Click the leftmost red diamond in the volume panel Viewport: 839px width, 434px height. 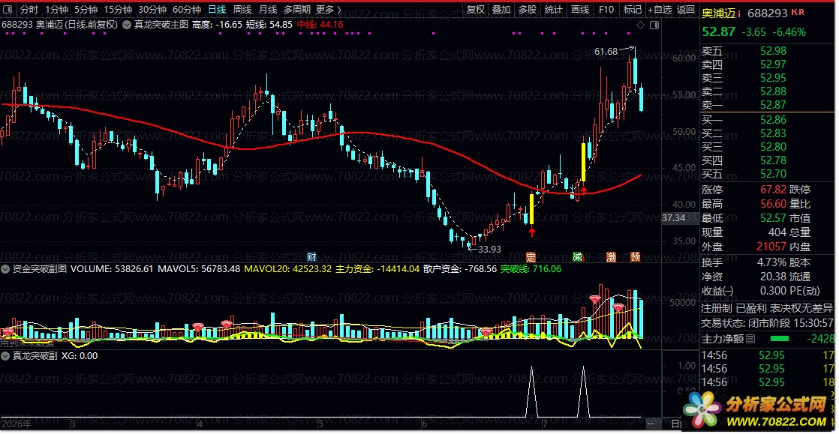(8, 332)
